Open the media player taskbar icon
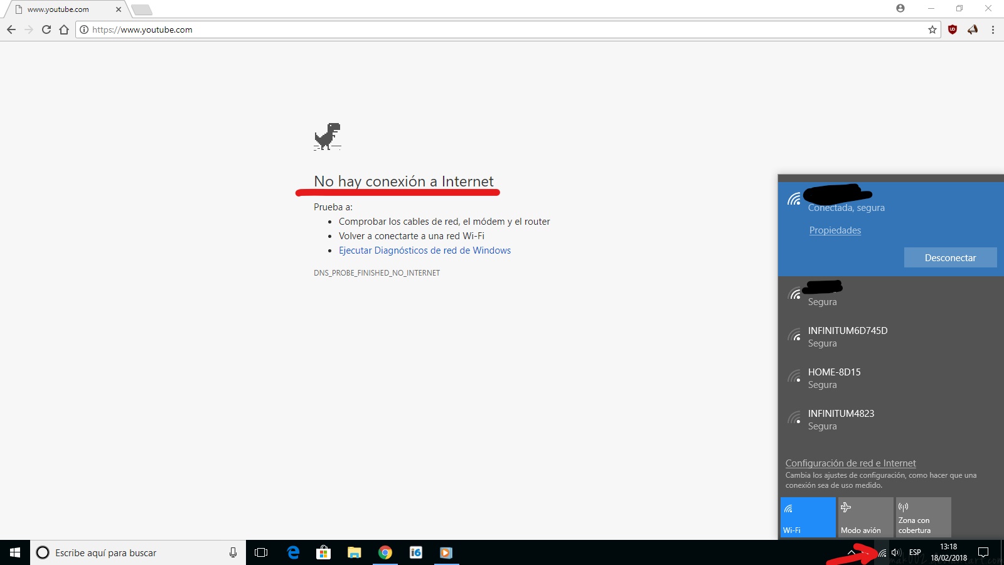Image resolution: width=1004 pixels, height=565 pixels. click(x=446, y=552)
